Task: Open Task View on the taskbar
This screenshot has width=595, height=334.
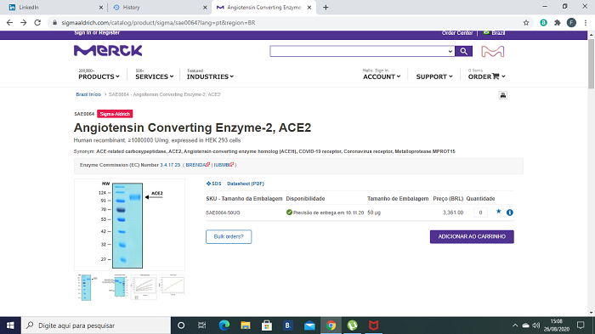Action: pos(202,326)
